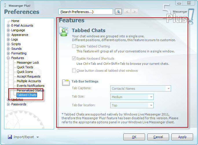Click the back navigation arrow
Image resolution: width=198 pixels, height=145 pixels.
point(127,12)
